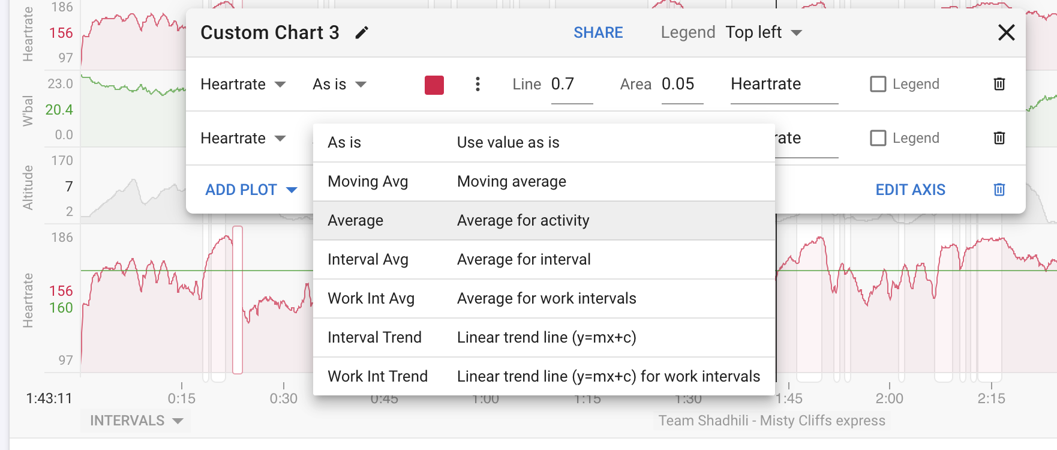Delete the first Heartrate plot row
This screenshot has height=450, width=1057.
999,84
